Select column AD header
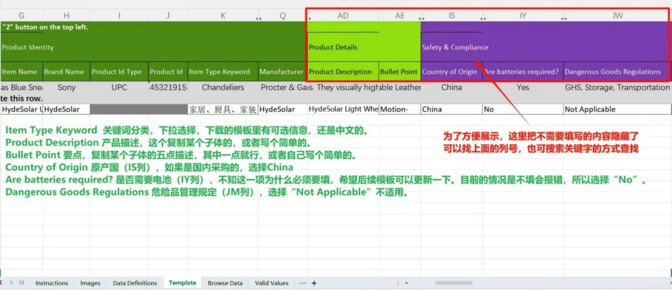 [342, 15]
